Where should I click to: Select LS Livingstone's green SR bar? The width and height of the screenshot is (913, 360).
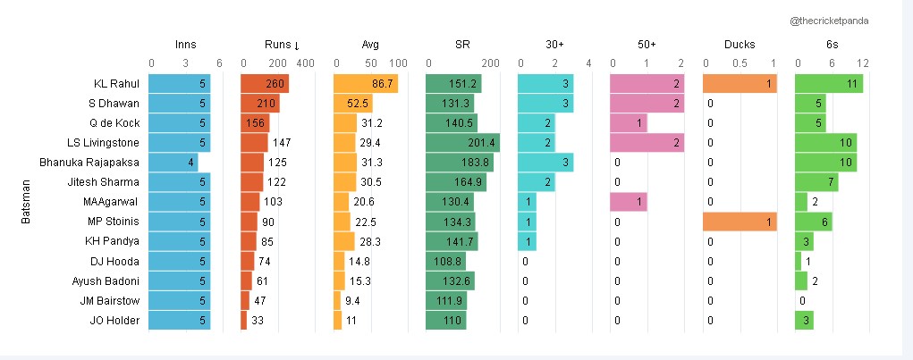(x=463, y=143)
